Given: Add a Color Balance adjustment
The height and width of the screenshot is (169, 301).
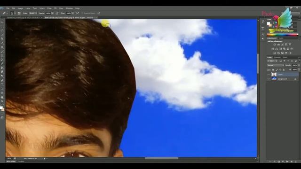Looking at the screenshot, I should (277, 49).
